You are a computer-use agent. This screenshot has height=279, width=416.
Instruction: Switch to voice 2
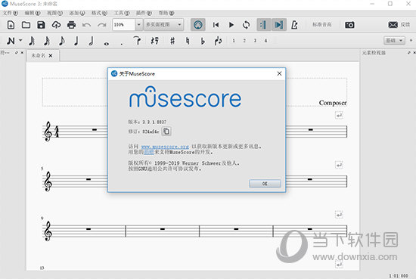244,41
